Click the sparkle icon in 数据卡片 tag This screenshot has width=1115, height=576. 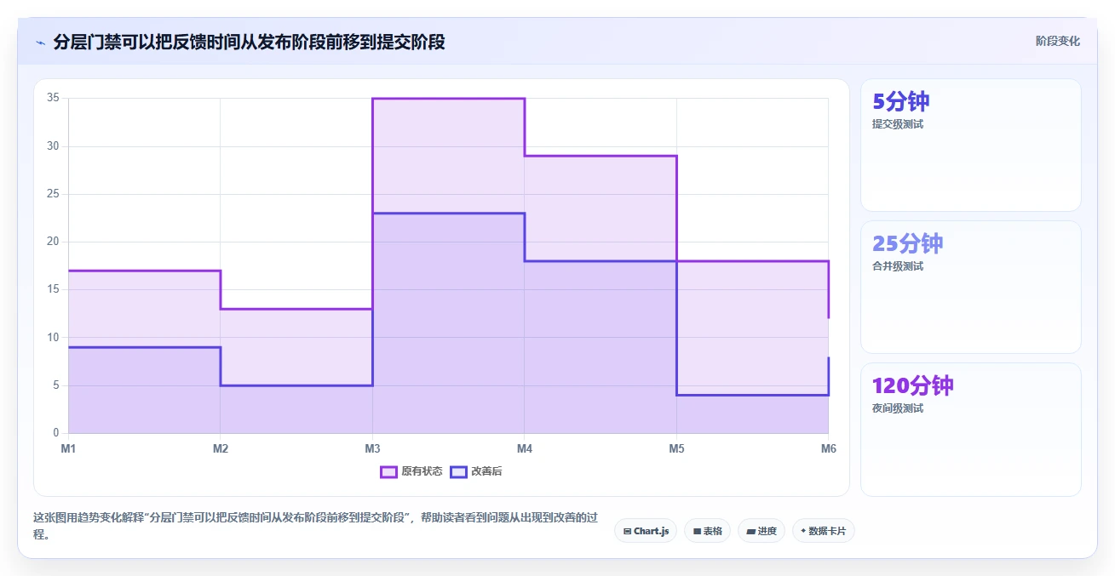pyautogui.click(x=804, y=531)
